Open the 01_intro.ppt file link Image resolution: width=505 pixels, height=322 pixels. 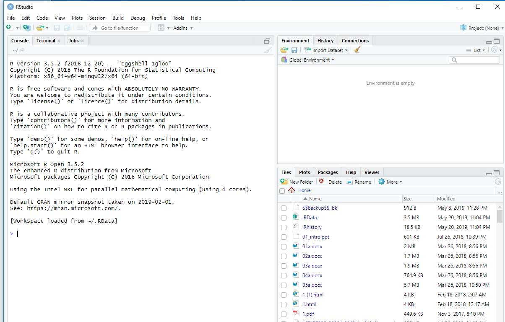315,237
